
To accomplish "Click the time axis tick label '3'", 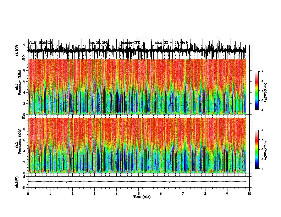I will [x=94, y=194].
